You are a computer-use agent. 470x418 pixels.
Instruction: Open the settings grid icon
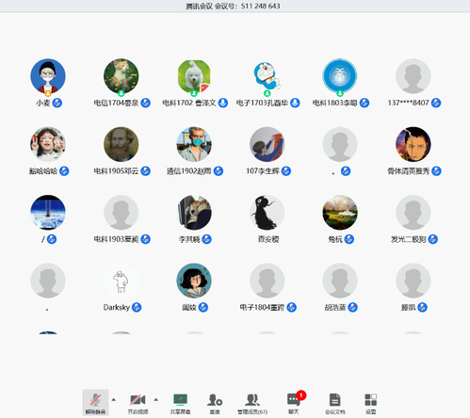pos(370,403)
